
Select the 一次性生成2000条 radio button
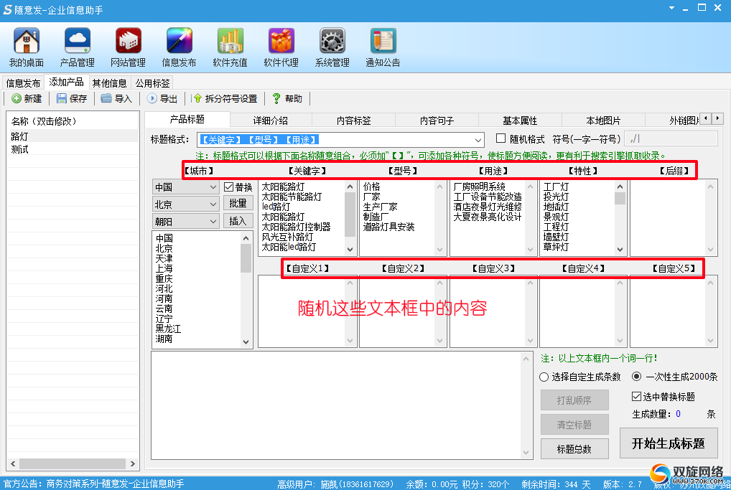pos(674,377)
